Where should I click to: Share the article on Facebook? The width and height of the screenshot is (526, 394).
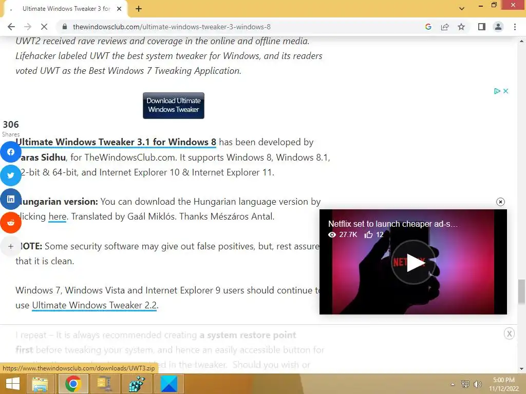pos(11,152)
